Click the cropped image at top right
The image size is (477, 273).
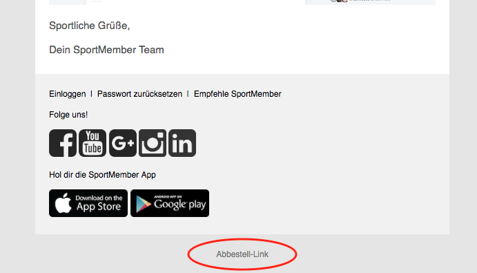tap(371, 2)
